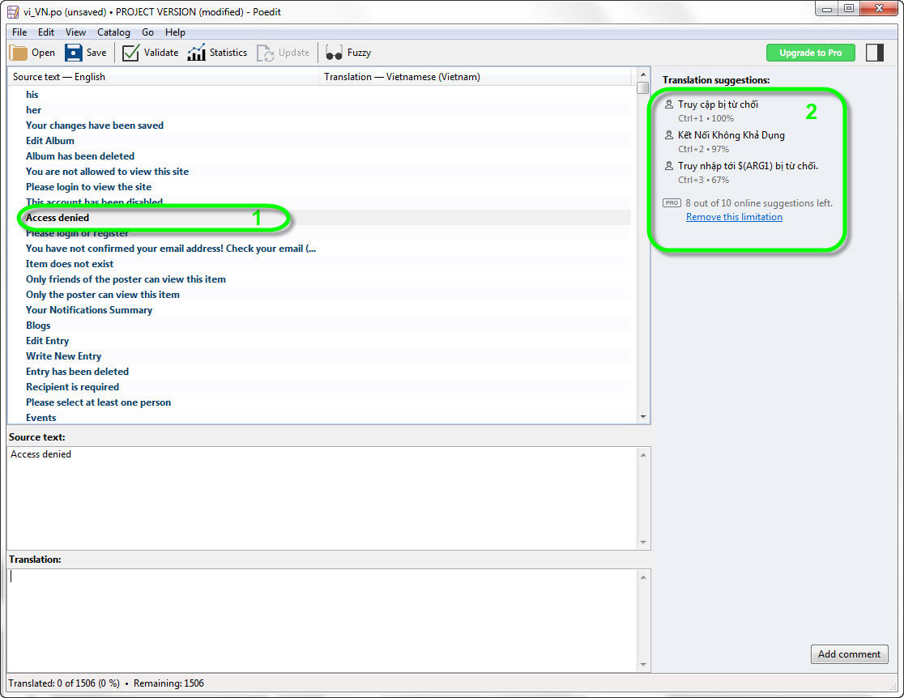The image size is (904, 698).
Task: Open the Catalog menu
Action: click(x=113, y=32)
